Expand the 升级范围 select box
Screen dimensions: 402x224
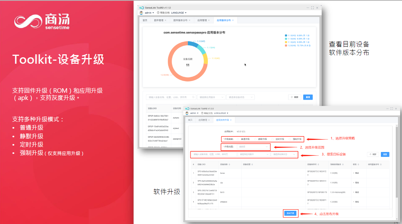[x=253, y=147]
